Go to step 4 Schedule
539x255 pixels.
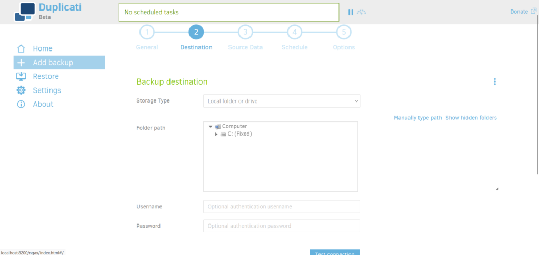294,33
